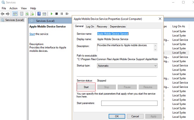Screen dimensions: 194x120
Task: Click the Forward arrow toolbar icon
Action: click(7, 14)
